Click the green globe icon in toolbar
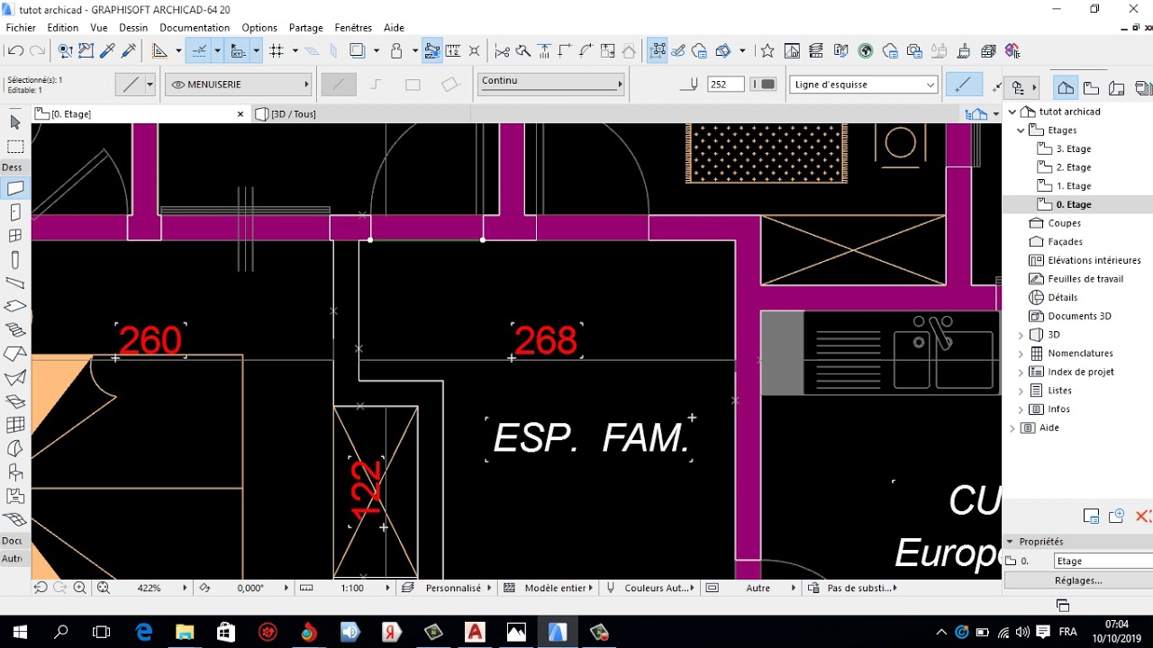Image resolution: width=1153 pixels, height=648 pixels. pos(866,51)
